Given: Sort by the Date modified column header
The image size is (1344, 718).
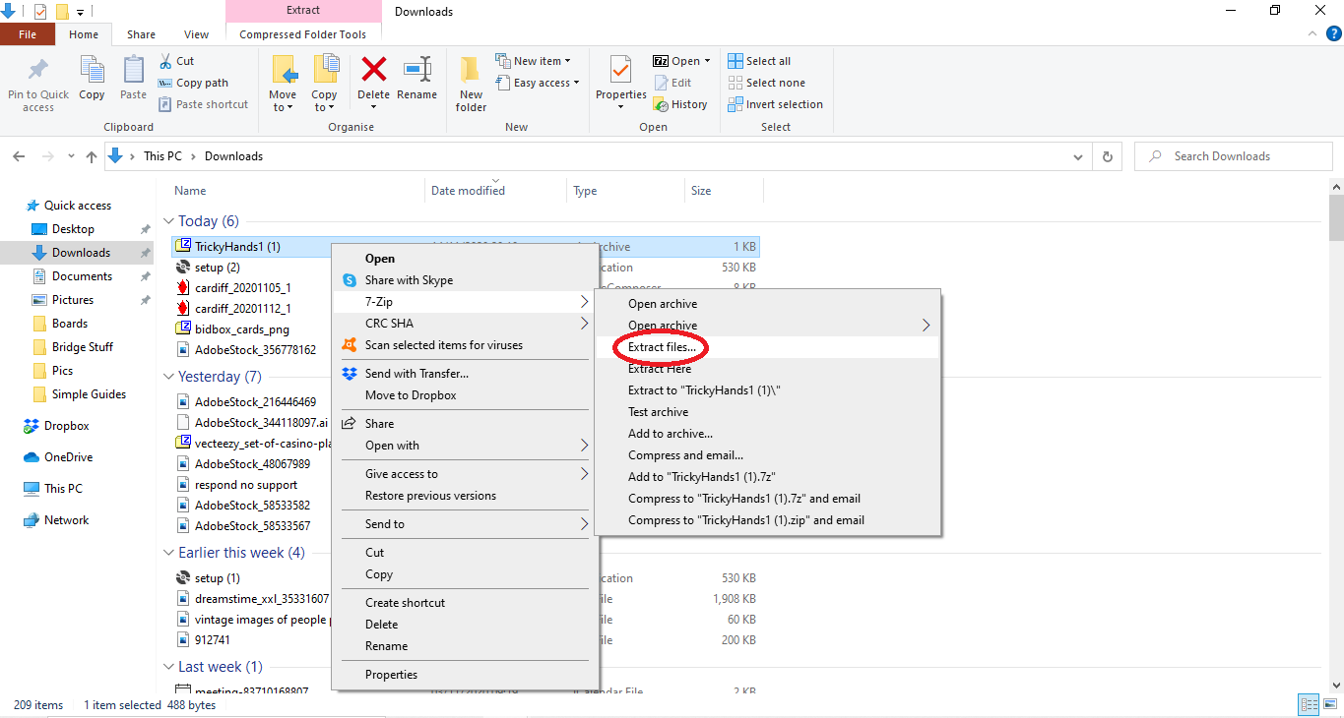Looking at the screenshot, I should coord(468,191).
